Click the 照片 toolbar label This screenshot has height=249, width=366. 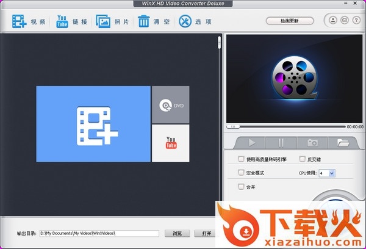pos(121,22)
